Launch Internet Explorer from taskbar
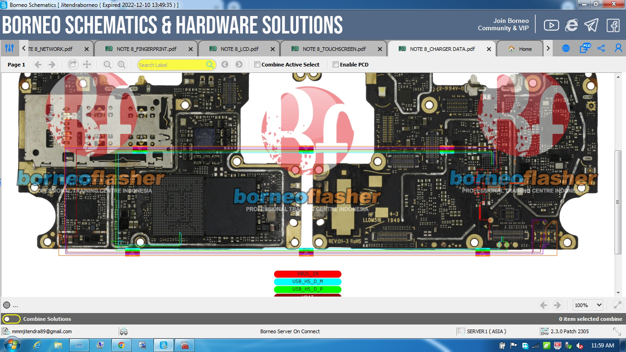626x352 pixels. tap(37, 345)
